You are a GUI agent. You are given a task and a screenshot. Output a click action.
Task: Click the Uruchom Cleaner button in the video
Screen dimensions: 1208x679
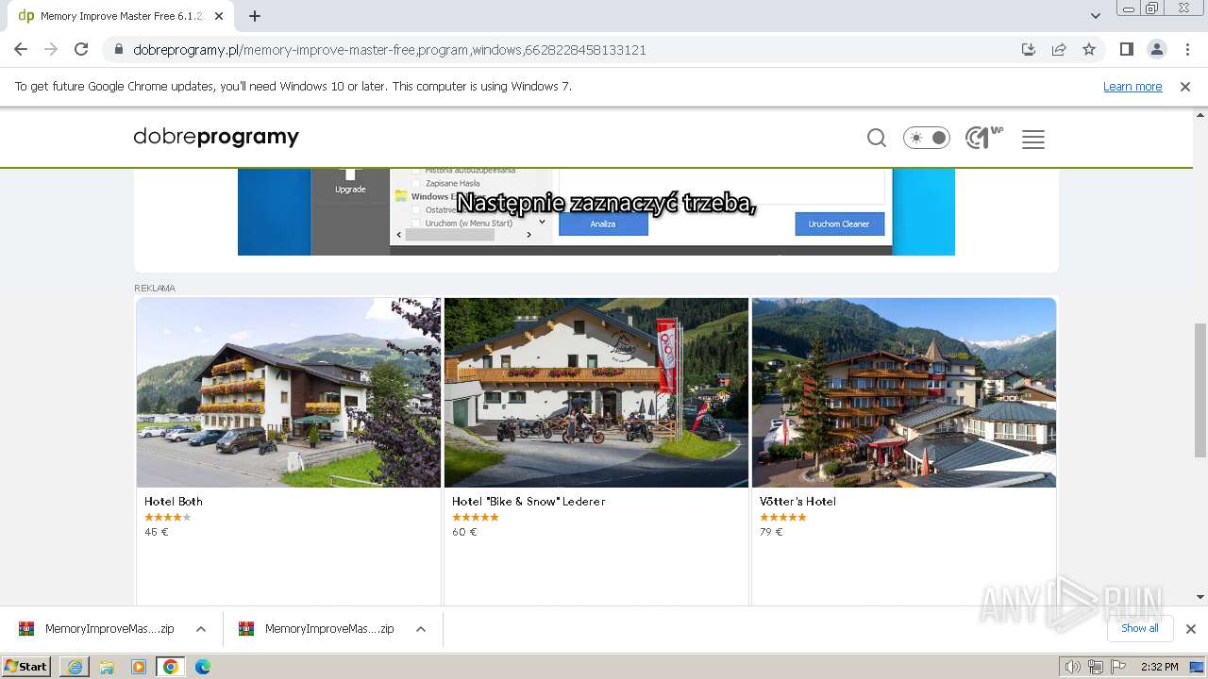(x=839, y=224)
